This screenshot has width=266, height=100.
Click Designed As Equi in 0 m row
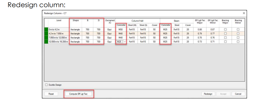tap(110, 29)
